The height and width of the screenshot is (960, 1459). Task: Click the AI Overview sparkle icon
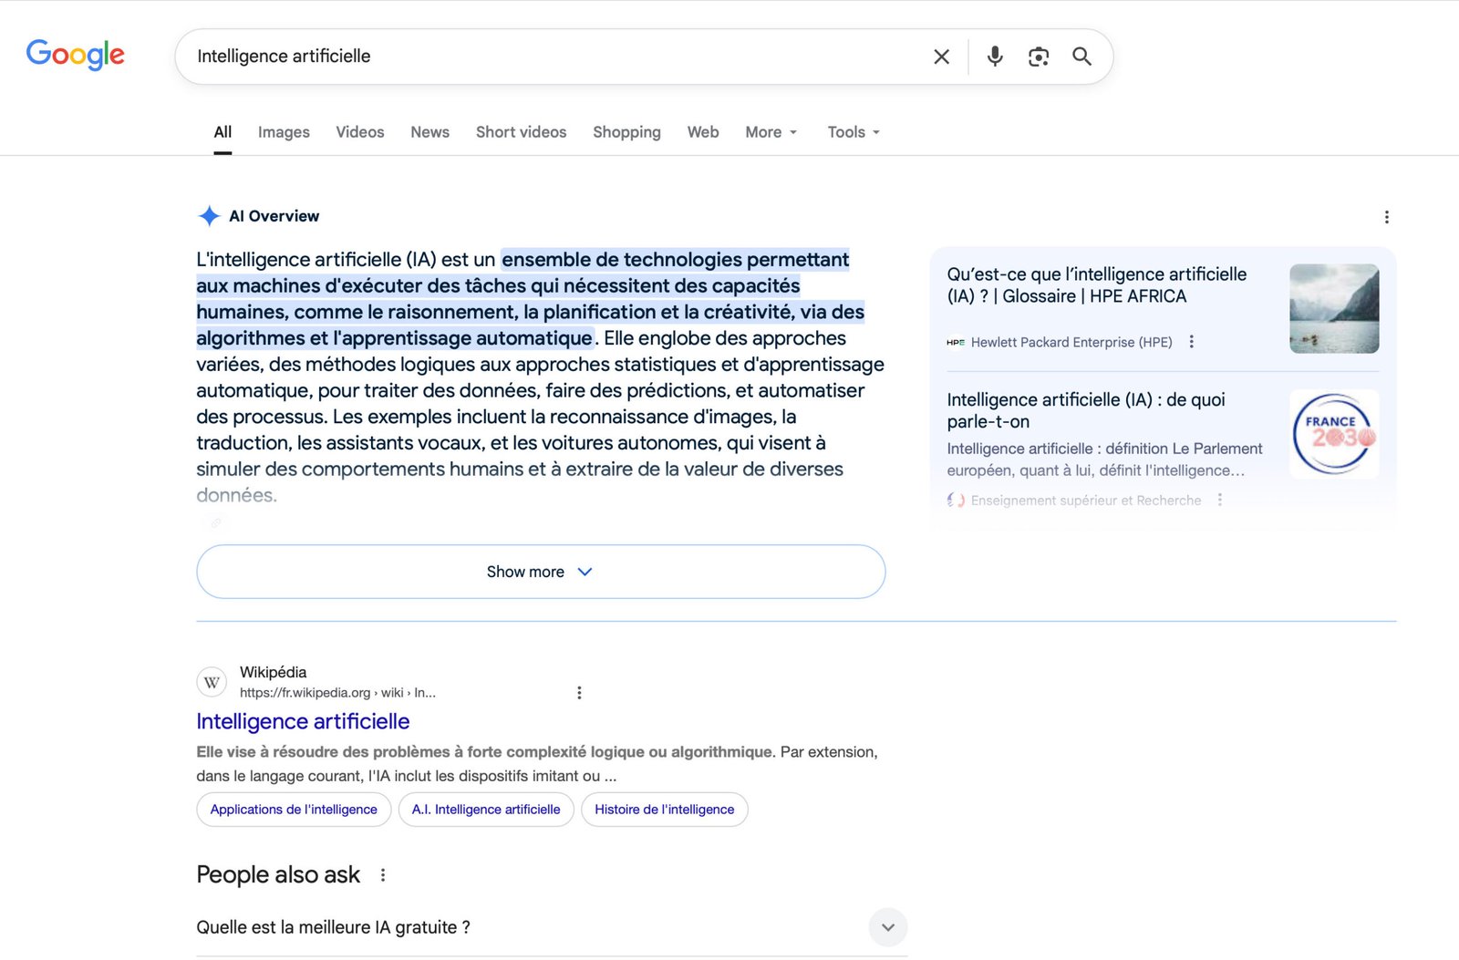[209, 216]
